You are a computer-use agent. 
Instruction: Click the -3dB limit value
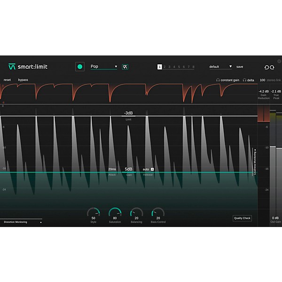tap(128, 113)
